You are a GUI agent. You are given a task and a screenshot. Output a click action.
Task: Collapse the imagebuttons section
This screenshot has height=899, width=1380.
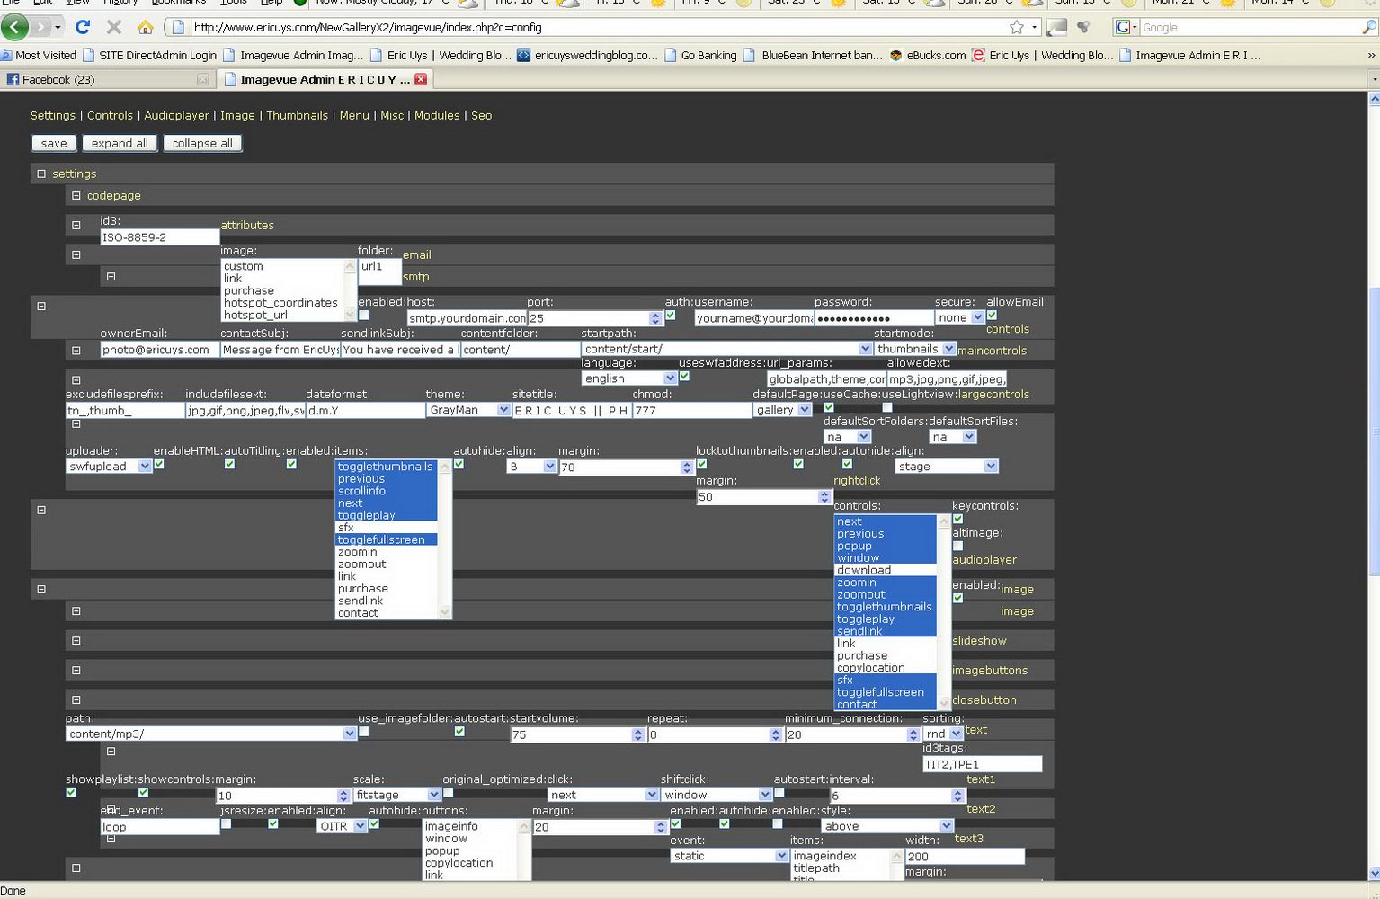tap(76, 671)
